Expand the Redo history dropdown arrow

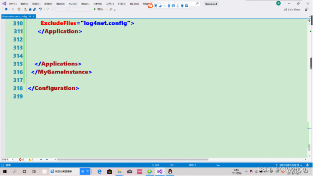pos(51,9)
